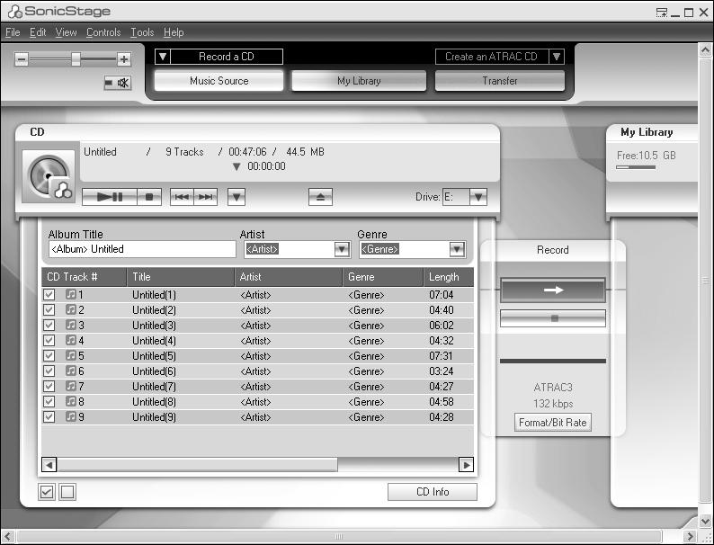Screen dimensions: 714x545
Task: Eject the CD
Action: (x=320, y=197)
